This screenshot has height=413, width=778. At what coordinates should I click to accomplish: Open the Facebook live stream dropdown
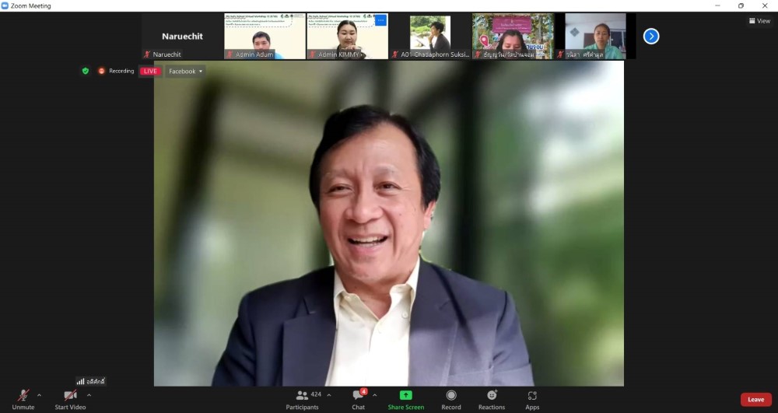coord(185,71)
